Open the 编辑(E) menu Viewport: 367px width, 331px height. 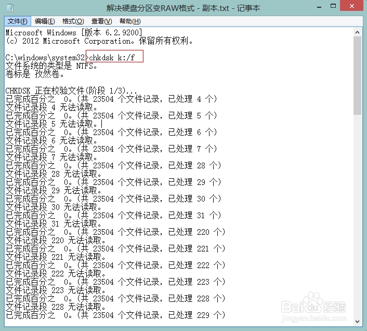click(x=45, y=21)
